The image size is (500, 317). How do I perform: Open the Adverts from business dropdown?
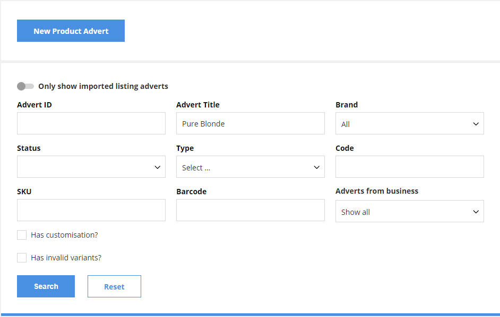click(409, 211)
